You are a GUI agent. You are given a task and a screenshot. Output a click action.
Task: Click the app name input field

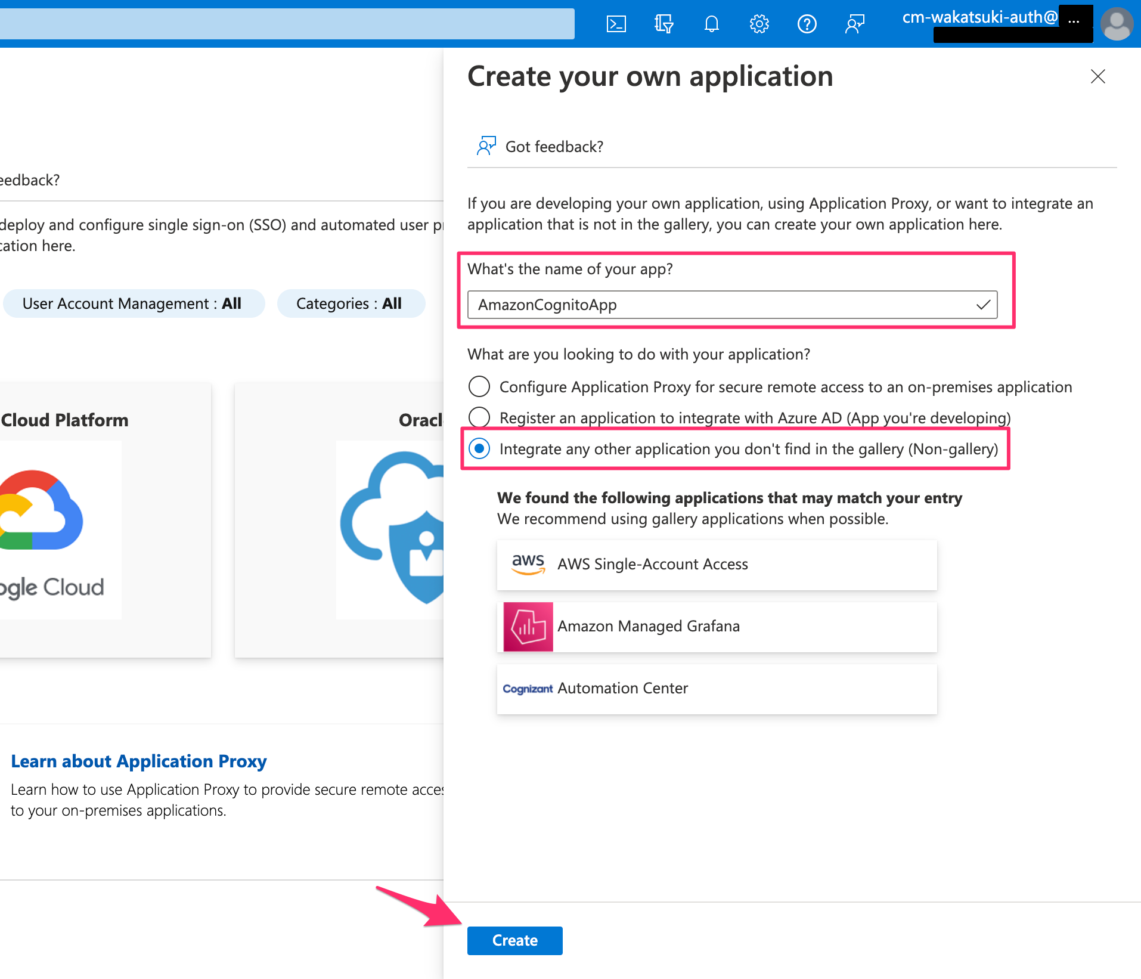(x=732, y=305)
